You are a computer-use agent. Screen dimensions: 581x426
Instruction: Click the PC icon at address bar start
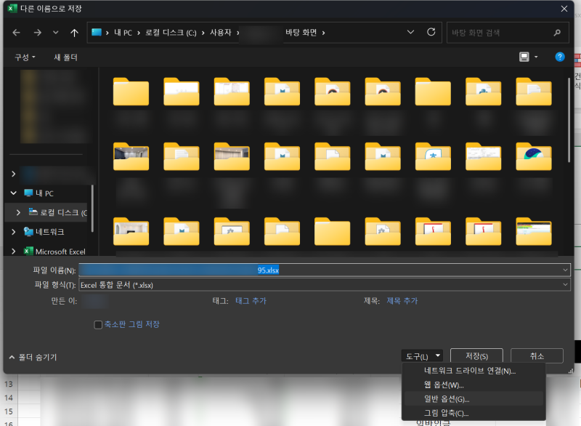(x=97, y=32)
